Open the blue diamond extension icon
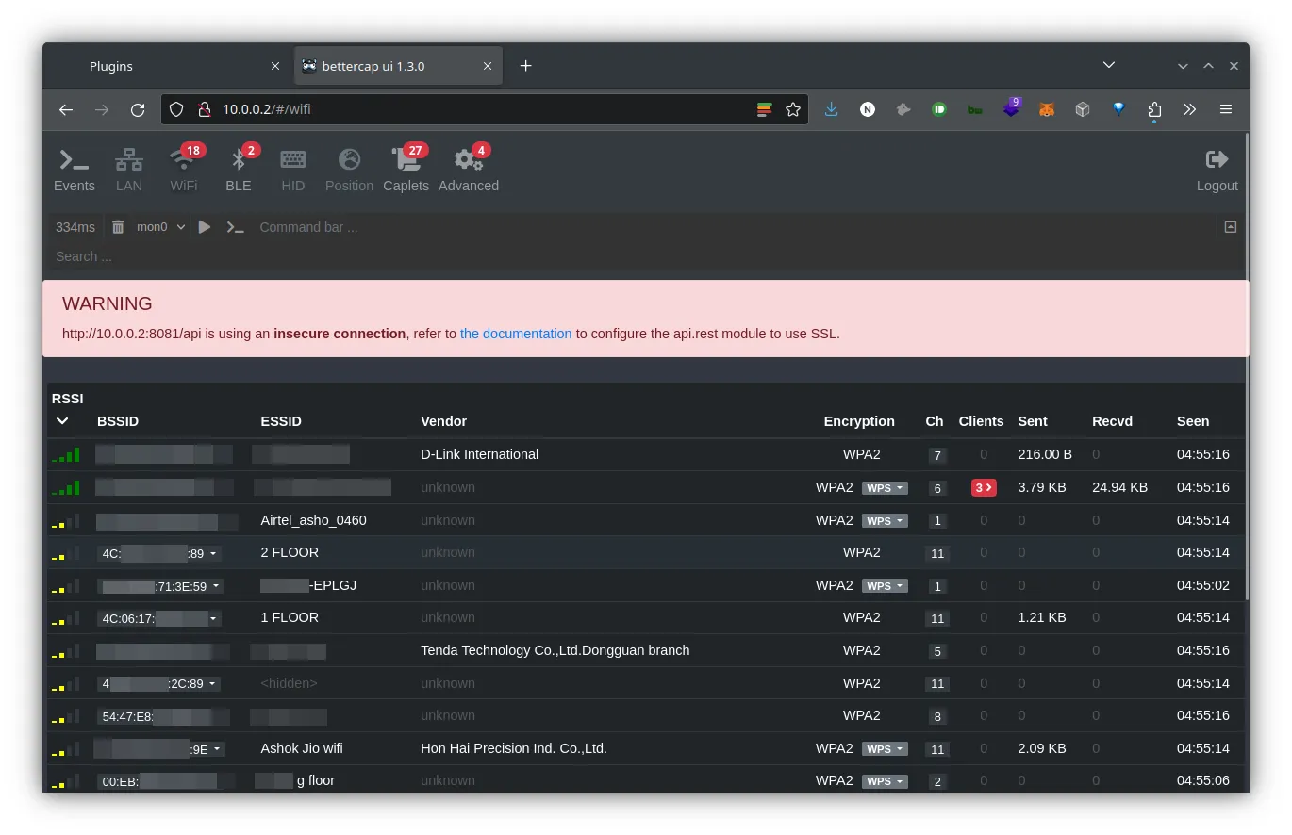Viewport: 1292px width, 835px height. click(x=1118, y=109)
